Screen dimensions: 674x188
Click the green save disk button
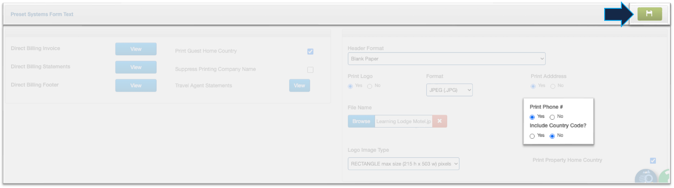pyautogui.click(x=649, y=14)
